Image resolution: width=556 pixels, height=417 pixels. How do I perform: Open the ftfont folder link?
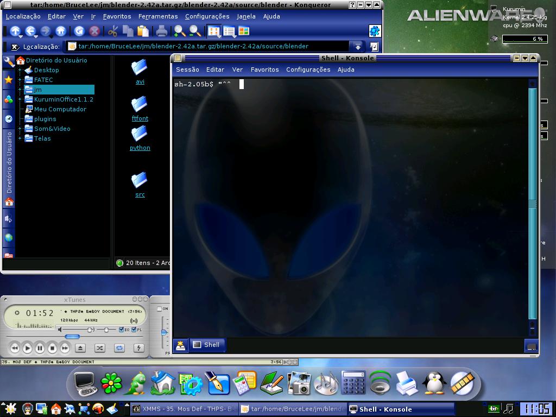(140, 118)
